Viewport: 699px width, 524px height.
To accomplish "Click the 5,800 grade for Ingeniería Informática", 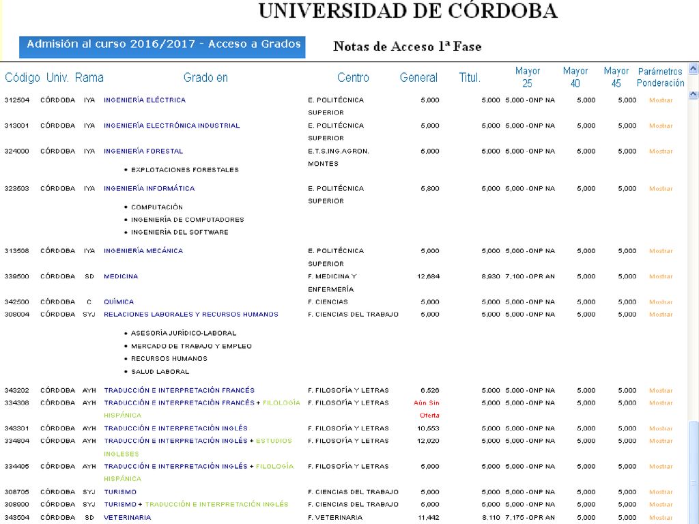I will point(430,188).
